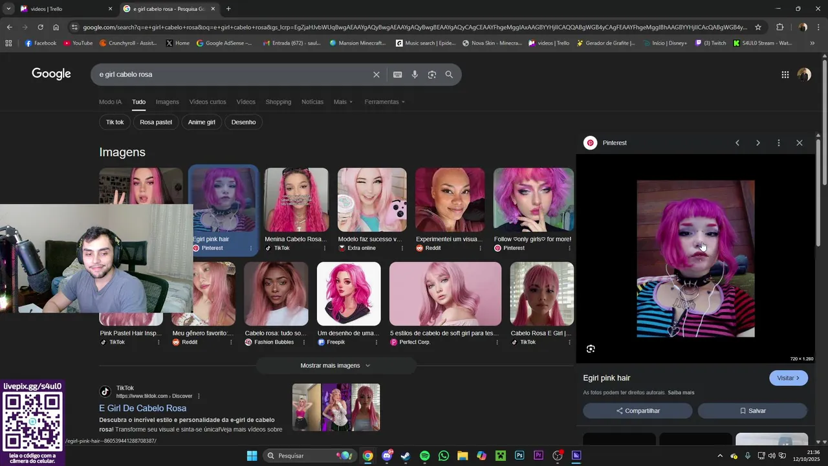Close the image preview panel
Screen dimensions: 828x466
click(x=800, y=143)
